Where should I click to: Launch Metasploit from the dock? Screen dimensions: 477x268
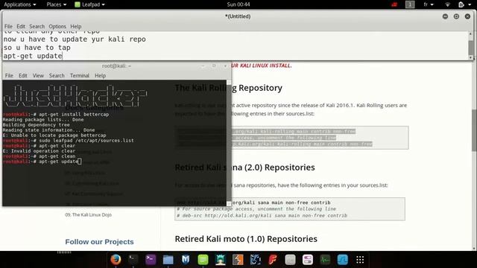pyautogui.click(x=186, y=260)
